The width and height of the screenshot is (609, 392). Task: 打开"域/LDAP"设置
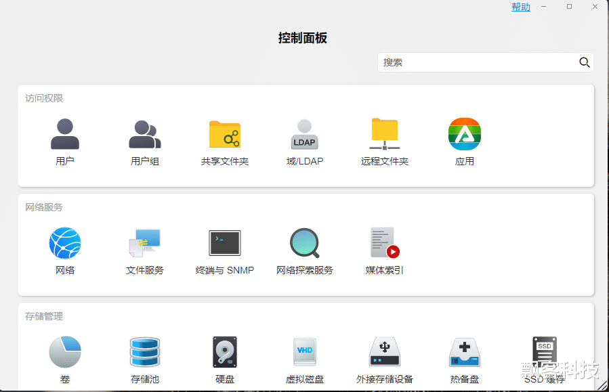point(304,134)
